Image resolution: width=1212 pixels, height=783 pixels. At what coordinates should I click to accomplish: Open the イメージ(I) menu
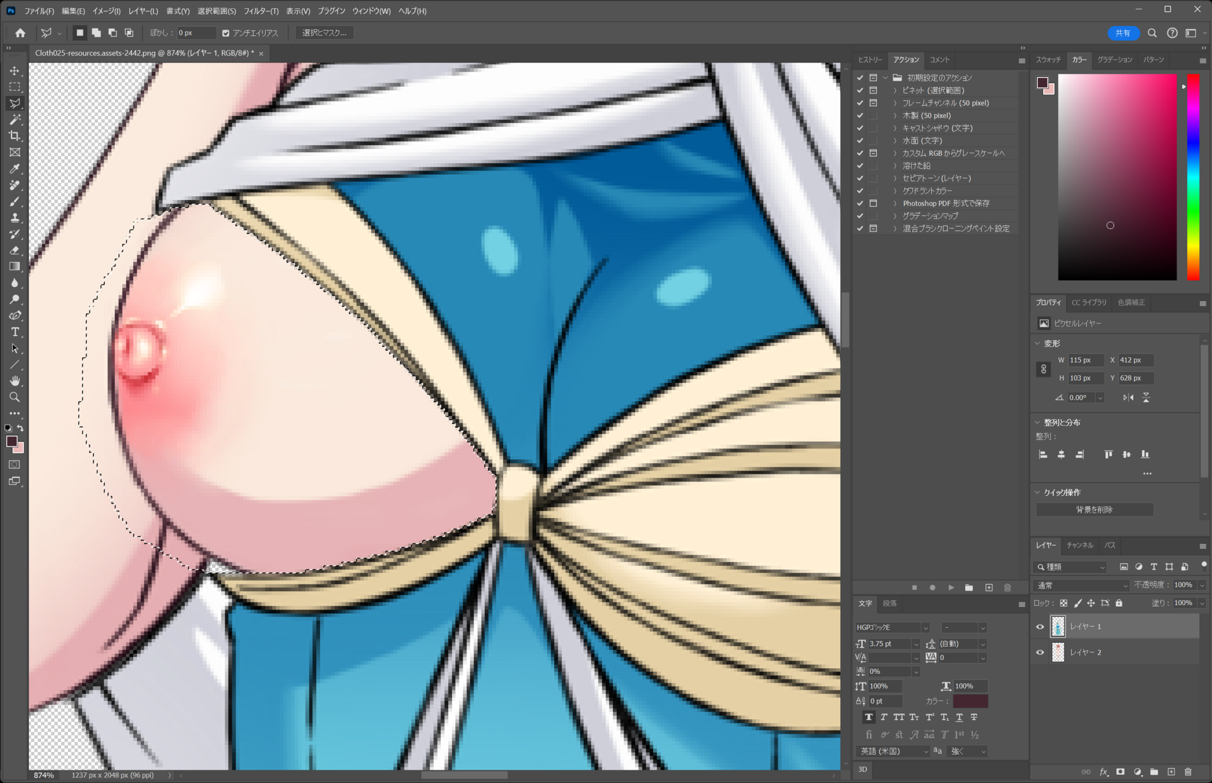(x=106, y=11)
